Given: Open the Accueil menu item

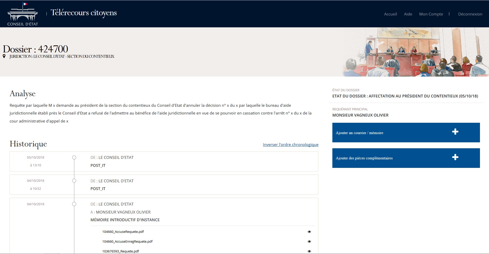Looking at the screenshot, I should 390,14.
